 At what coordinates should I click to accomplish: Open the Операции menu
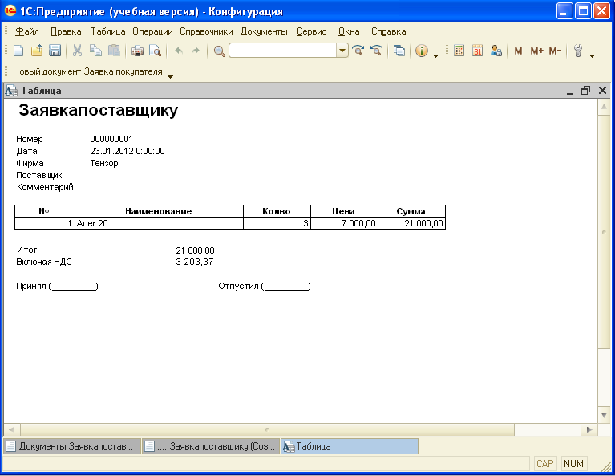[152, 31]
